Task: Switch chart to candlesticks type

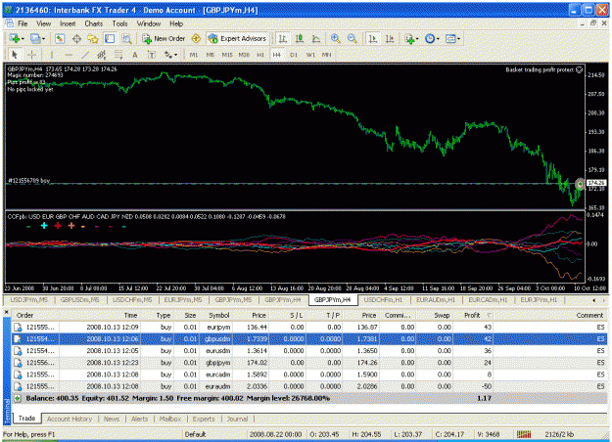Action: pos(300,38)
